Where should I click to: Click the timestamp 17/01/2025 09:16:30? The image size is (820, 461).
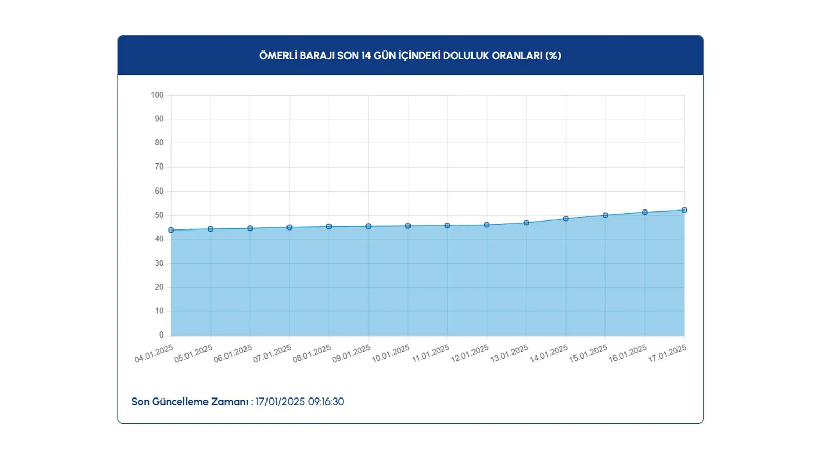(300, 402)
